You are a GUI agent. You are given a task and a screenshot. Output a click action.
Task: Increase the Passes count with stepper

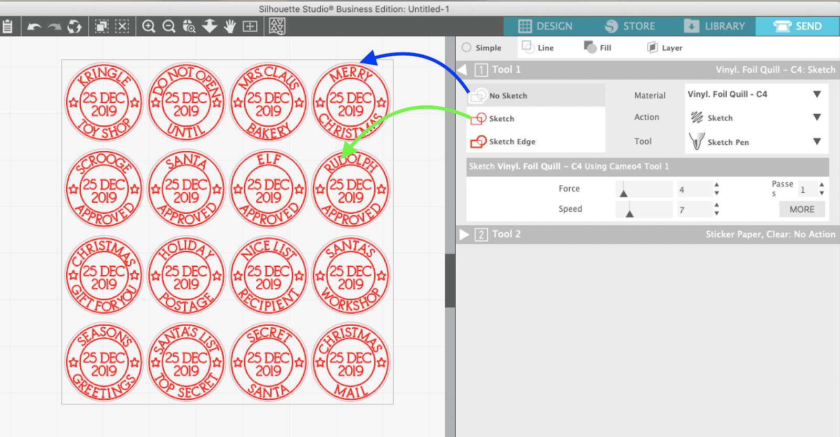click(x=822, y=185)
